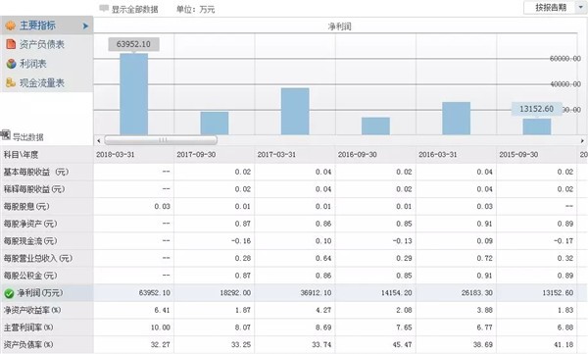Screen dimensions: 588x354
Task: Click the 导出数据 button
Action: 23,136
